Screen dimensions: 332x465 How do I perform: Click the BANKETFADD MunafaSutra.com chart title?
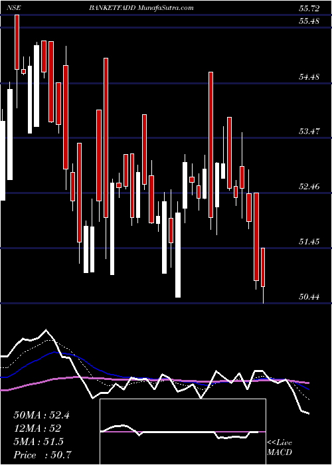(141, 8)
